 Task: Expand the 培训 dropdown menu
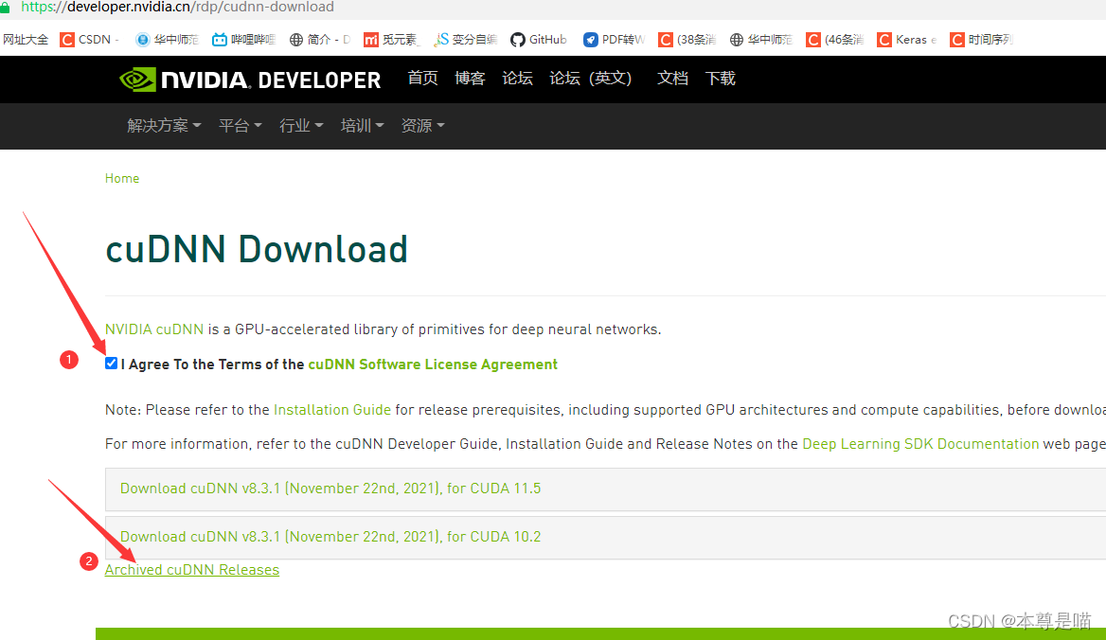click(362, 126)
